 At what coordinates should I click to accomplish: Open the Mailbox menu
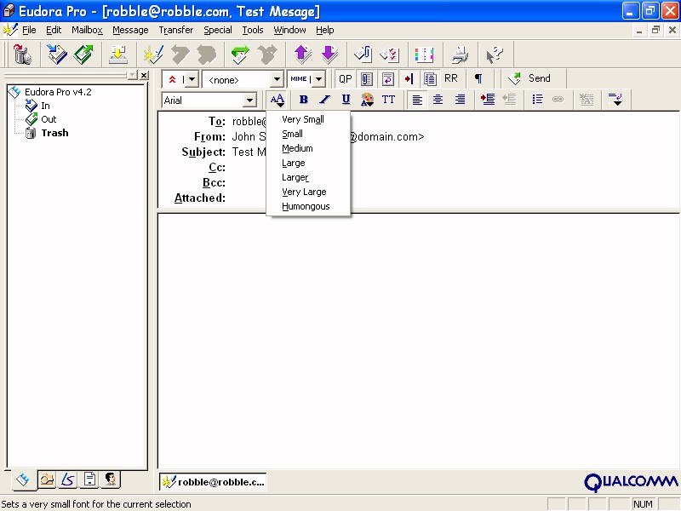88,30
